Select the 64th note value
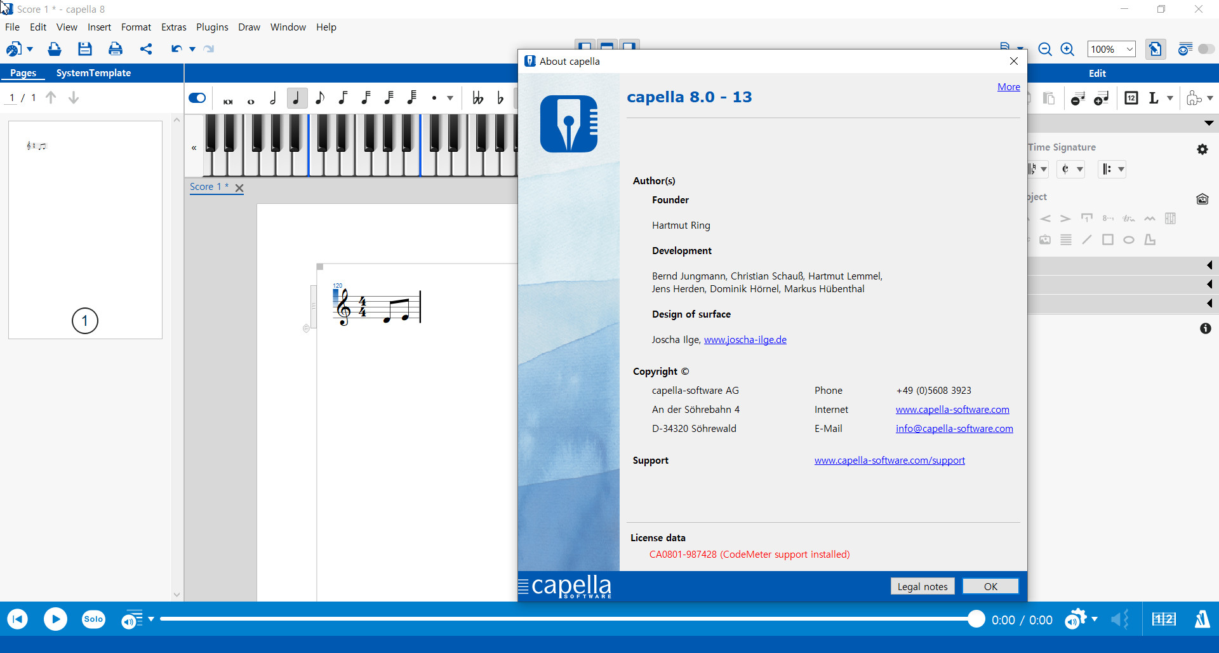This screenshot has height=653, width=1219. click(x=389, y=98)
